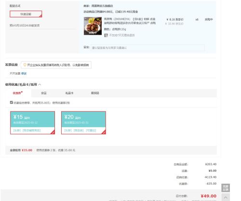Switch to the 京豆 tab
Screen dimensions: 241x201
click(x=44, y=93)
